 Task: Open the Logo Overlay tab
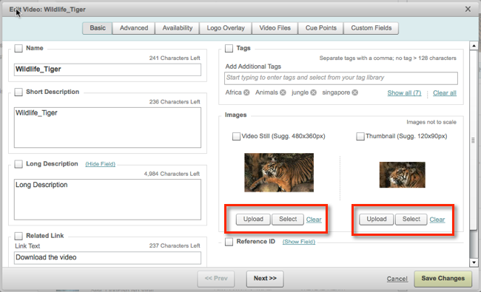226,28
